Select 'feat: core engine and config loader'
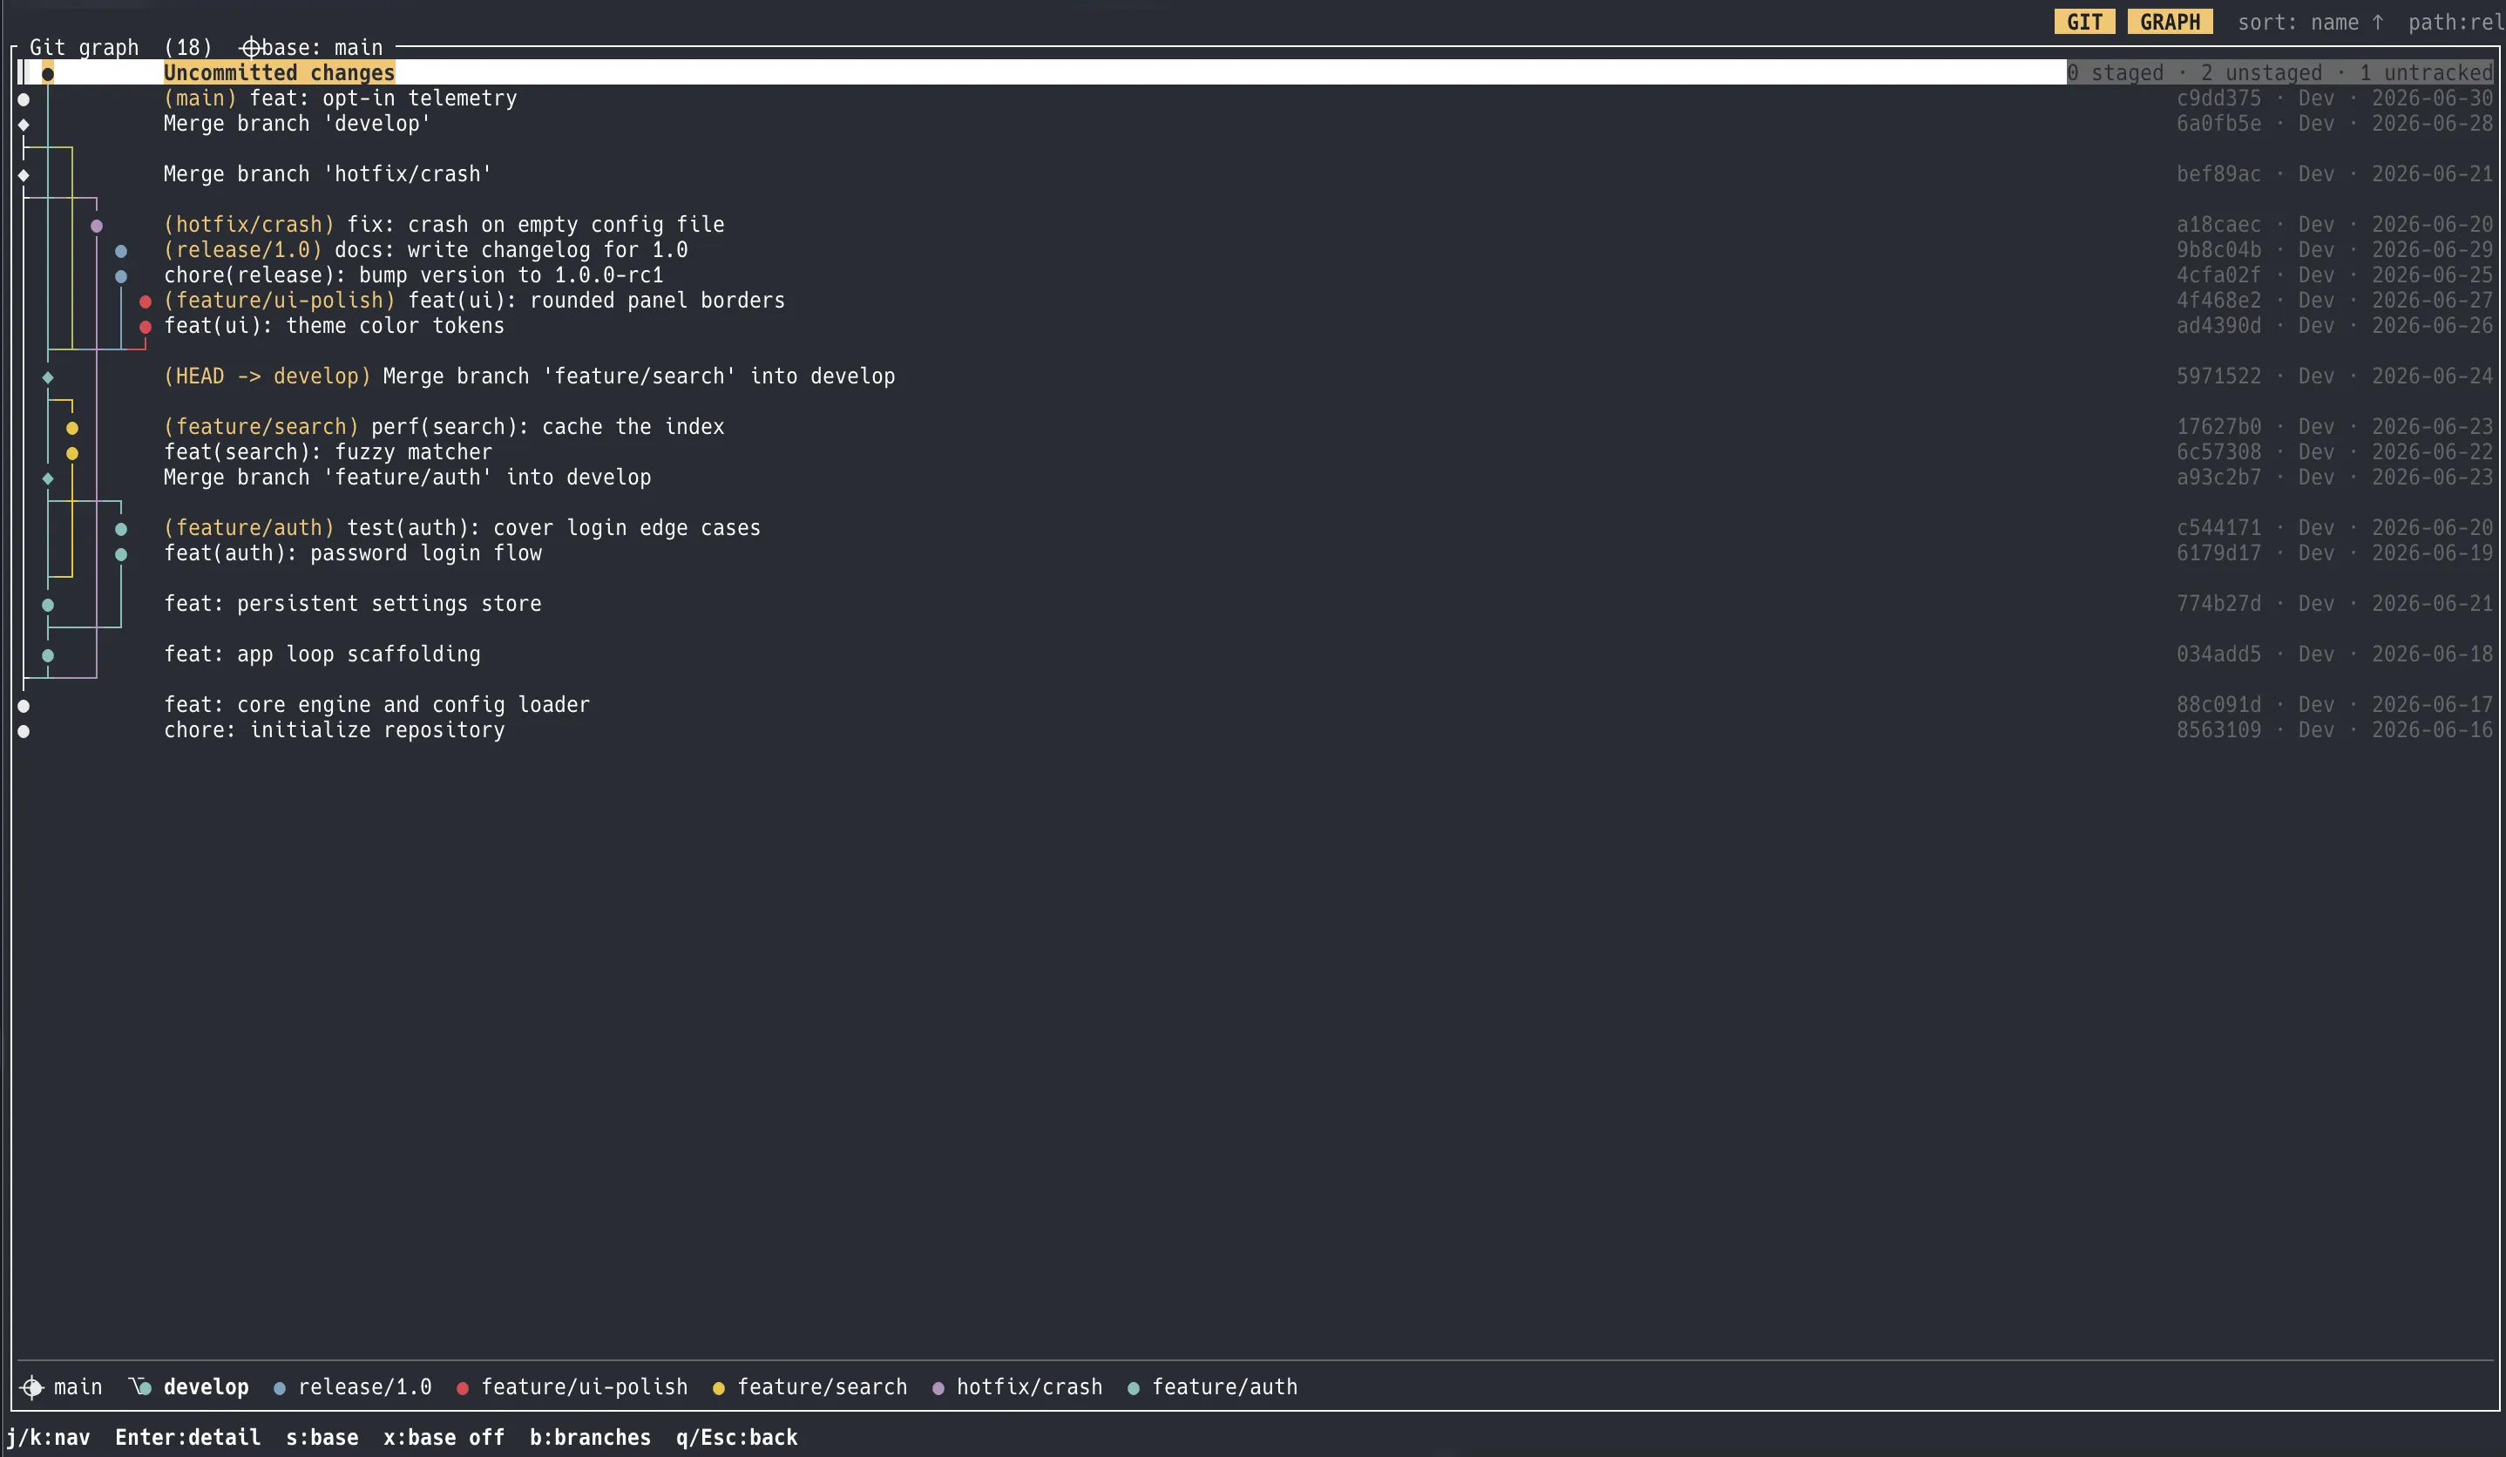2506x1457 pixels. [x=1255, y=705]
